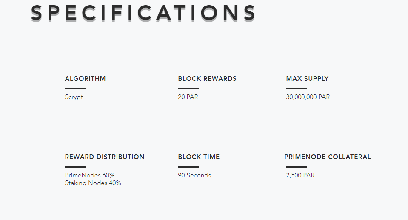
Task: Click the divider line under MAX SUPPLY
Action: click(x=297, y=89)
